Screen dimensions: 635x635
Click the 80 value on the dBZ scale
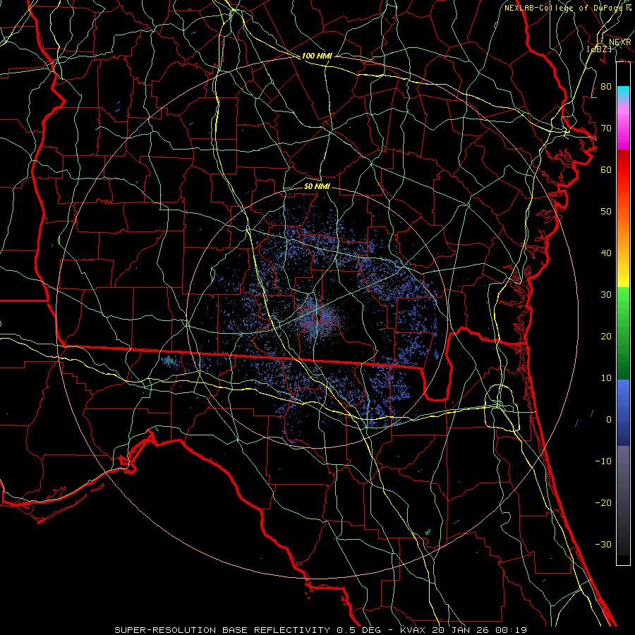(x=606, y=87)
